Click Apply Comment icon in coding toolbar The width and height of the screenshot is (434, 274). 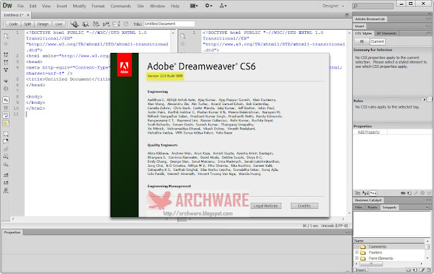click(6, 134)
